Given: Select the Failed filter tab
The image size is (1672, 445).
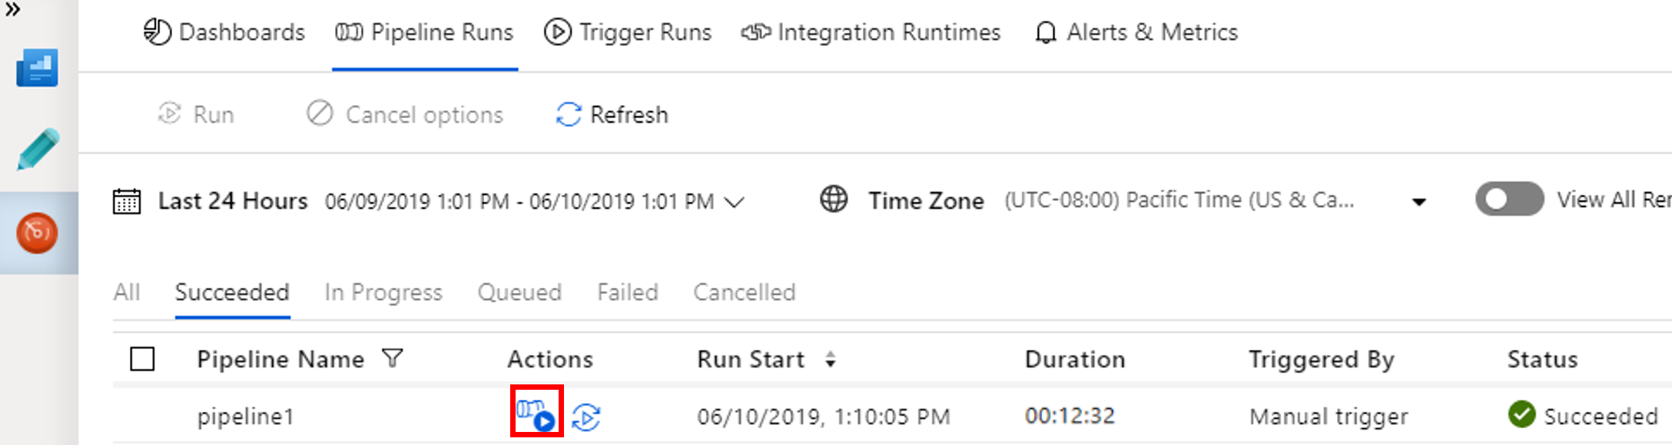Looking at the screenshot, I should [627, 292].
